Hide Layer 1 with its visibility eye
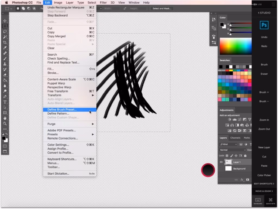The width and height of the screenshot is (278, 209). (x=221, y=162)
